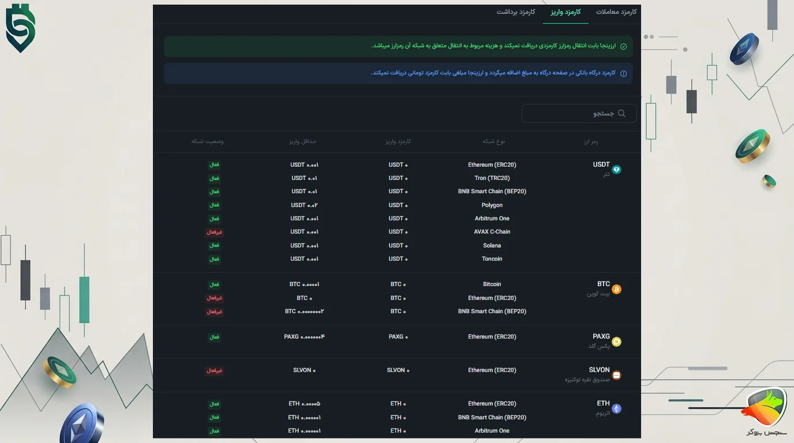The image size is (794, 443).
Task: Click the magnifier icon in search box
Action: click(621, 114)
